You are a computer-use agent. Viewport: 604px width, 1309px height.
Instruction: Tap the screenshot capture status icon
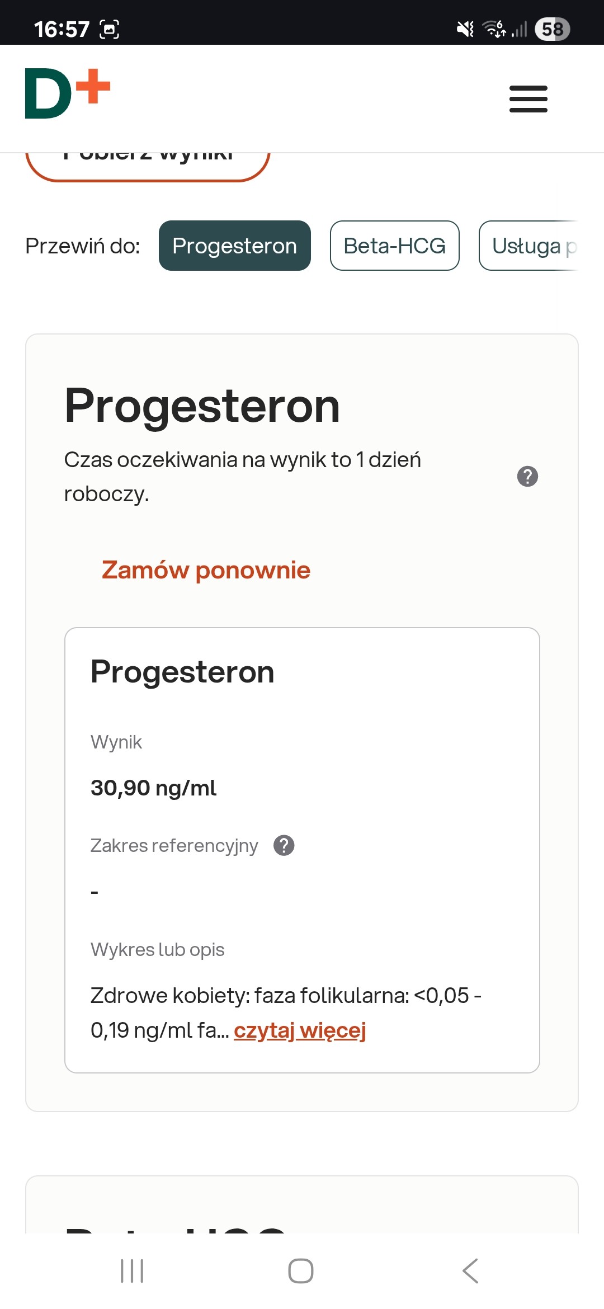[x=109, y=29]
